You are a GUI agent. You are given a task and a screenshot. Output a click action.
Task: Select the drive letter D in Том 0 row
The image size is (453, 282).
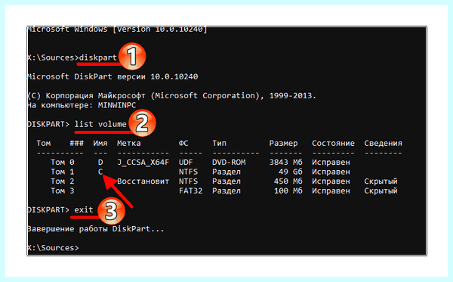click(100, 163)
